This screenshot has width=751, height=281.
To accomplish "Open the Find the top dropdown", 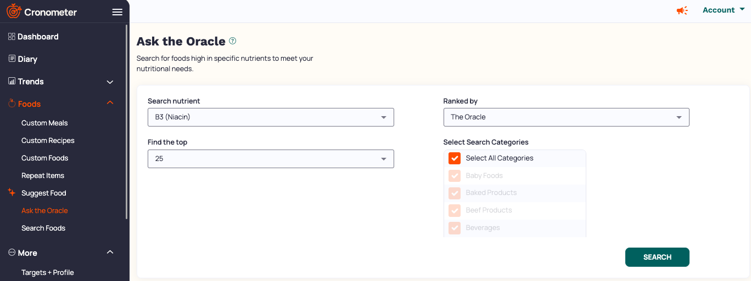I will pyautogui.click(x=271, y=159).
